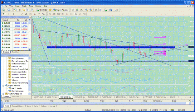Image resolution: width=195 pixels, height=112 pixels.
Task: Open the AUDUSD,Daily chart tab
Action: [80, 97]
